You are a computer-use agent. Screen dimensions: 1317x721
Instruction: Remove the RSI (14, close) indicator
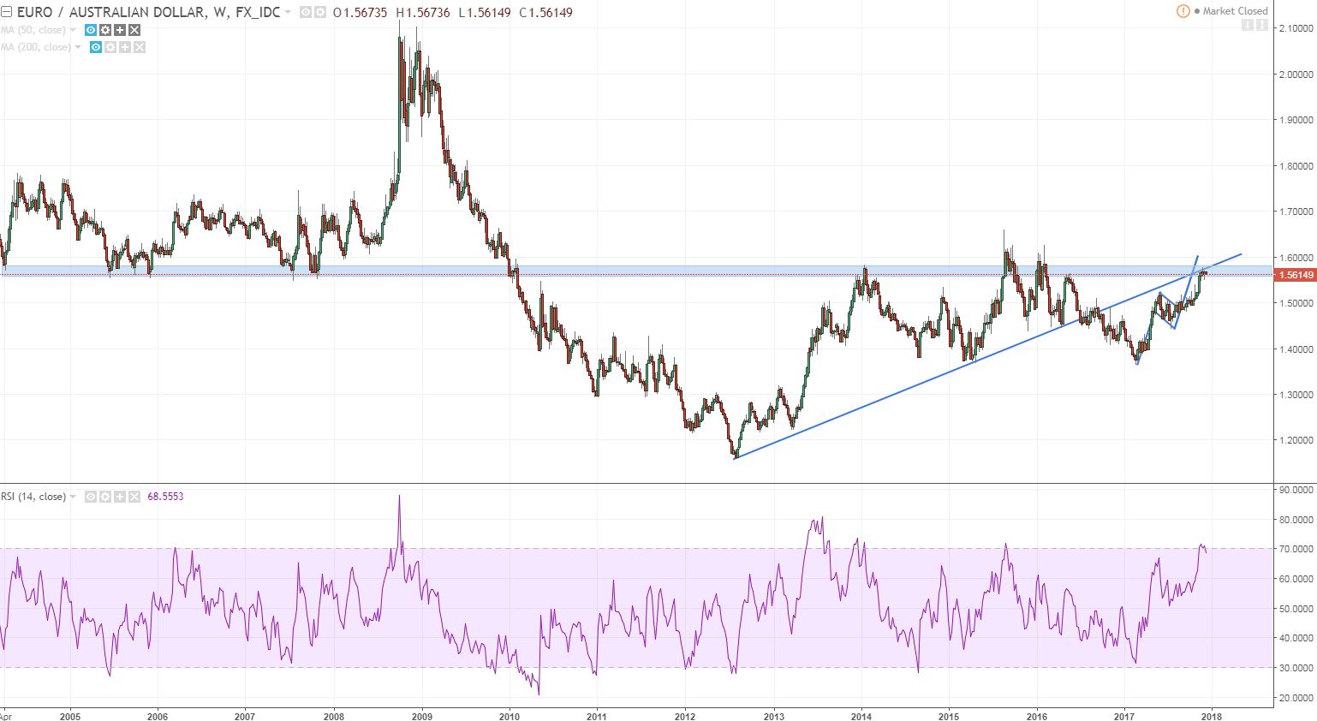pyautogui.click(x=134, y=497)
